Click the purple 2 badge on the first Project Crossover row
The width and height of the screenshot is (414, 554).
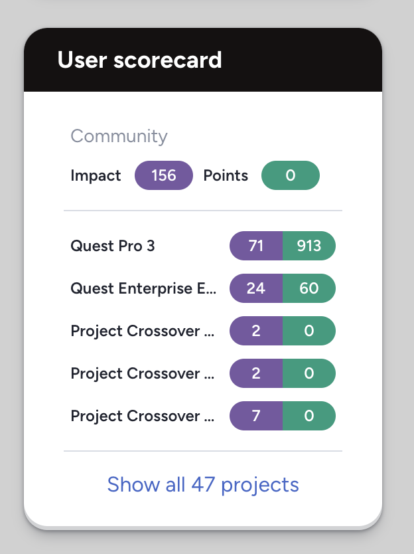[x=256, y=331]
